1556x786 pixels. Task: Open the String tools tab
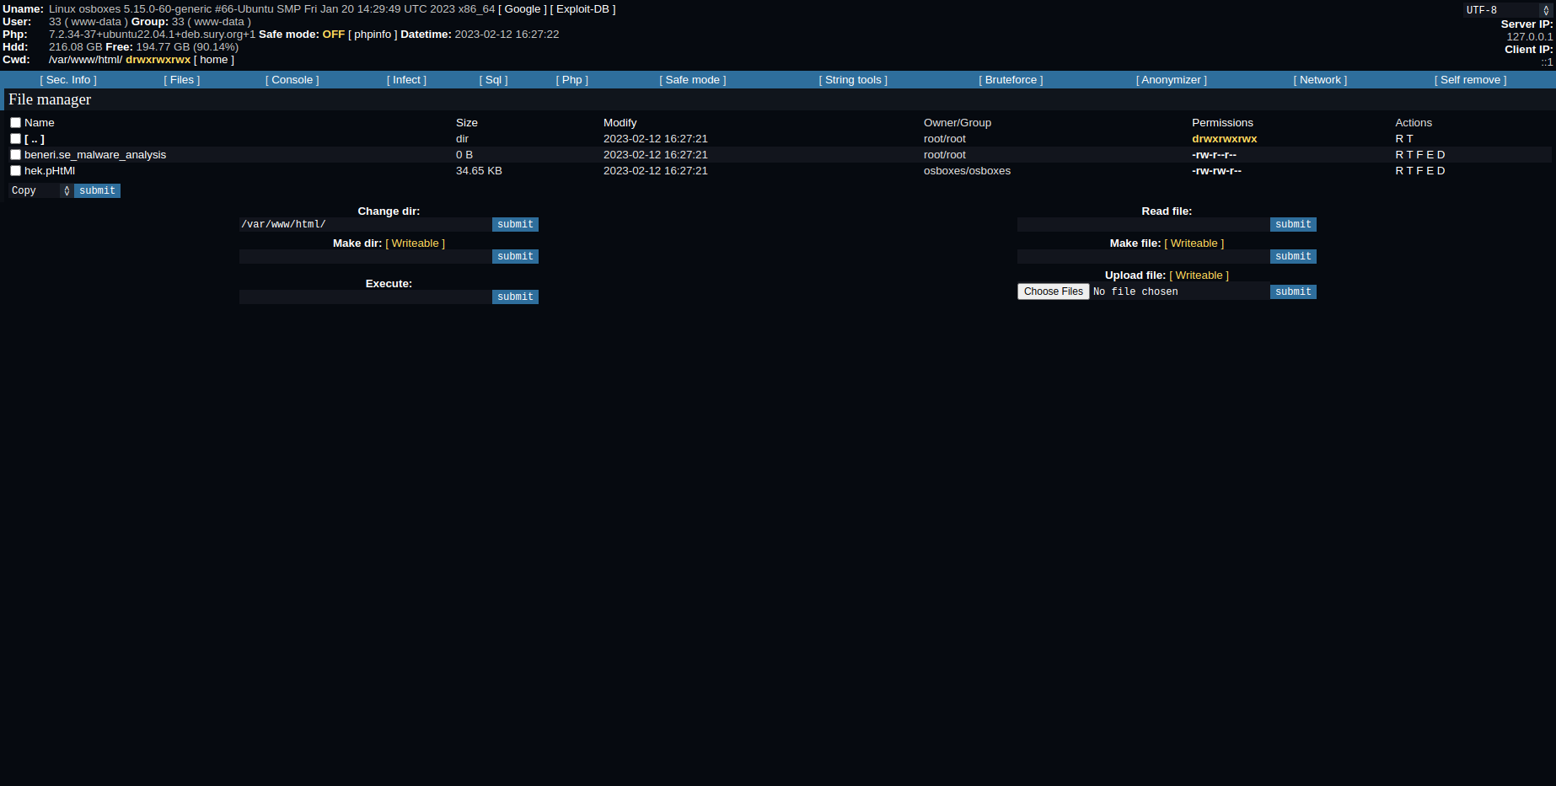tap(853, 80)
